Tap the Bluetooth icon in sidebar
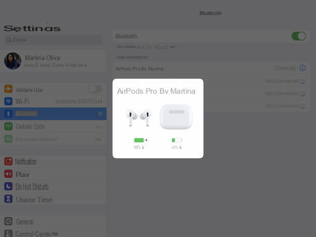This screenshot has height=237, width=316. (x=8, y=114)
